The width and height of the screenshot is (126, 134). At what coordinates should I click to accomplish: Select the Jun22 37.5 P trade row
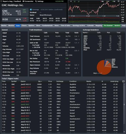click(x=62, y=87)
